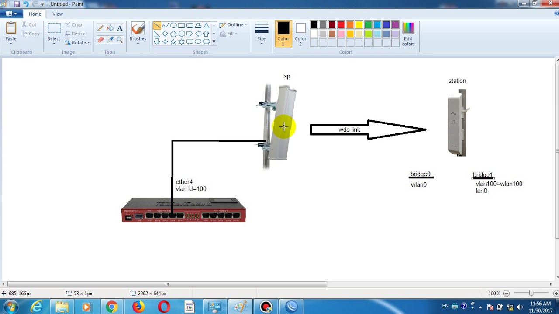The image size is (559, 314).
Task: Adjust the zoom slider handle
Action: (531, 294)
